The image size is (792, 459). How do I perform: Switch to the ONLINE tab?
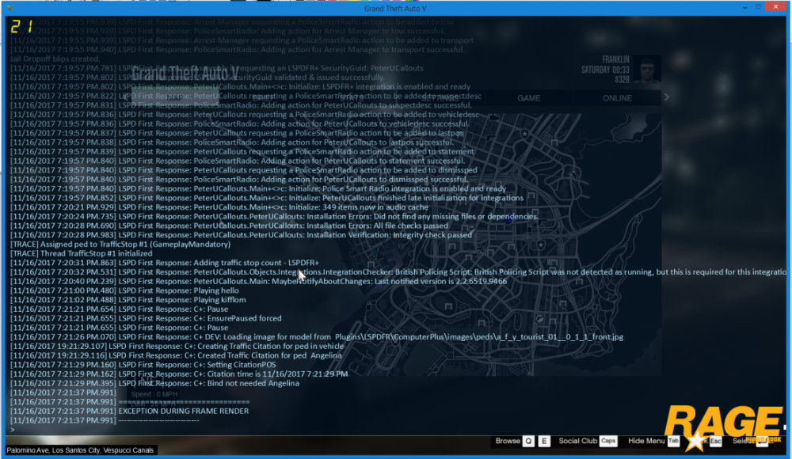617,98
